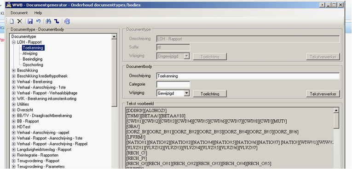The width and height of the screenshot is (352, 169).
Task: Expand the BB - Rapport tree node
Action: [14, 121]
